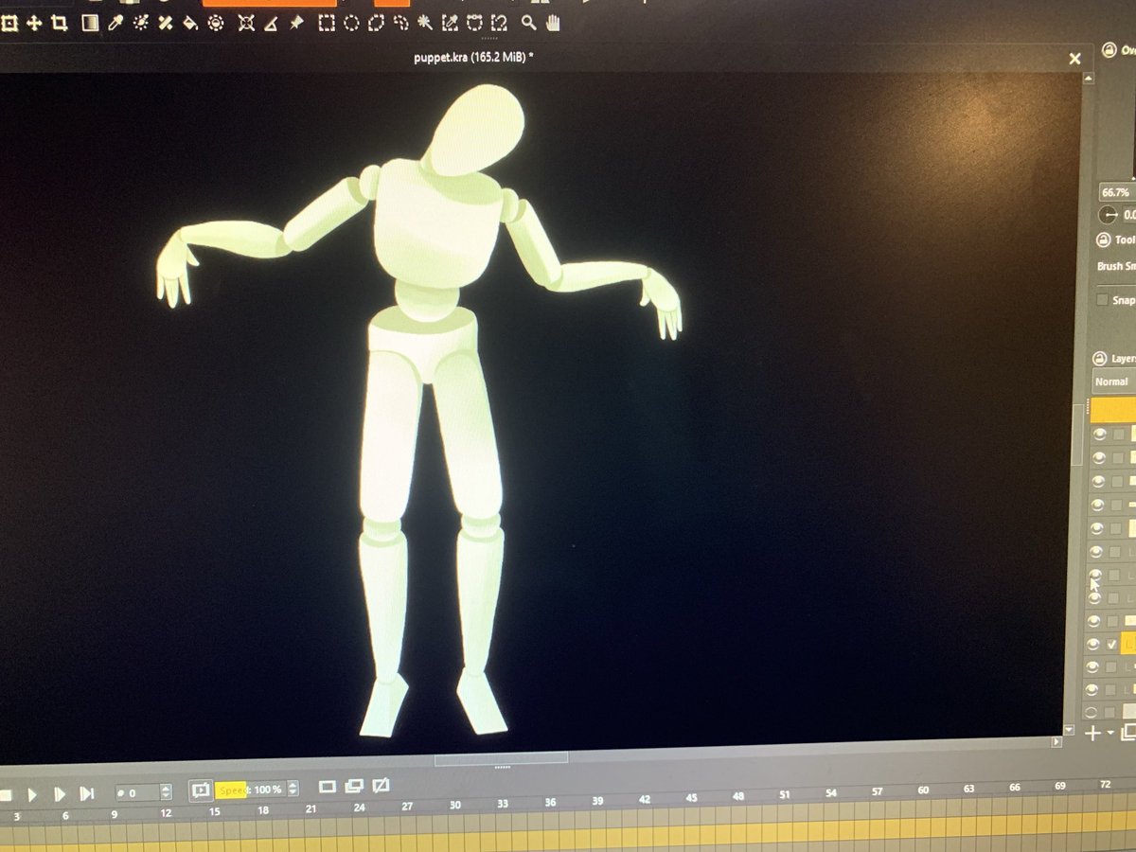This screenshot has height=852, width=1136.
Task: Enable the Snap checkbox in Tool Options
Action: point(1102,300)
